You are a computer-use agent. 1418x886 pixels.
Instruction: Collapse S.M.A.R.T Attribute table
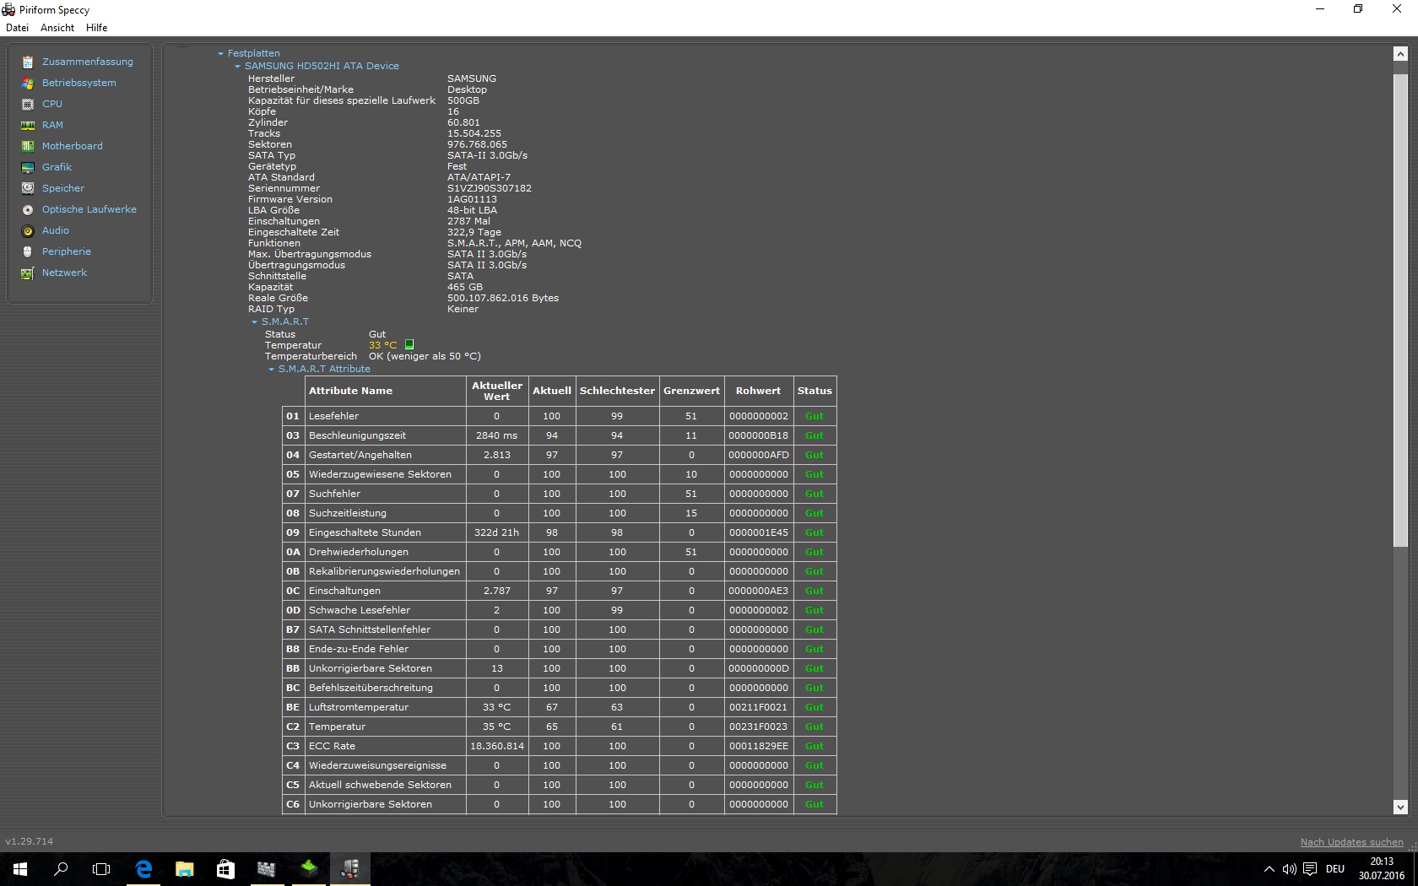point(272,370)
